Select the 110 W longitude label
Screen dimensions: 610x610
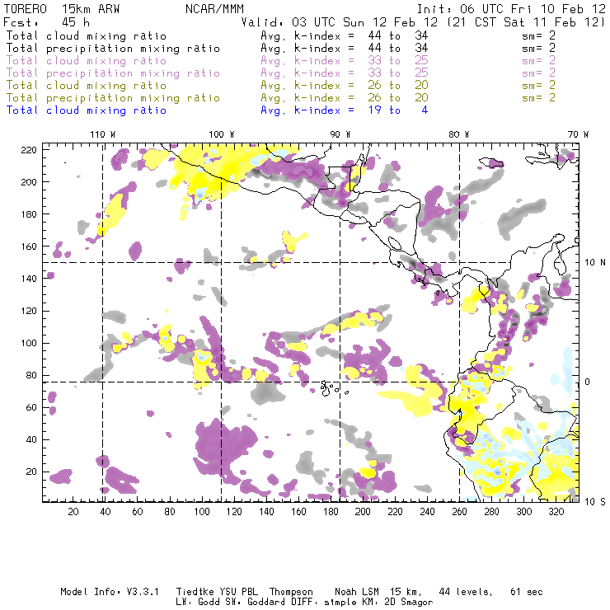pos(103,134)
